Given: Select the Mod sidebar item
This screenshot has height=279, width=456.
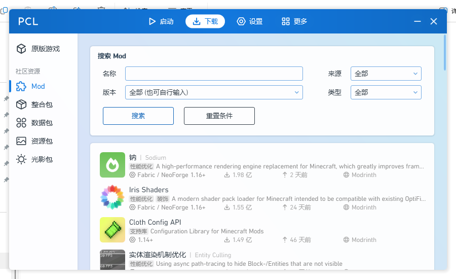Looking at the screenshot, I should pyautogui.click(x=44, y=86).
